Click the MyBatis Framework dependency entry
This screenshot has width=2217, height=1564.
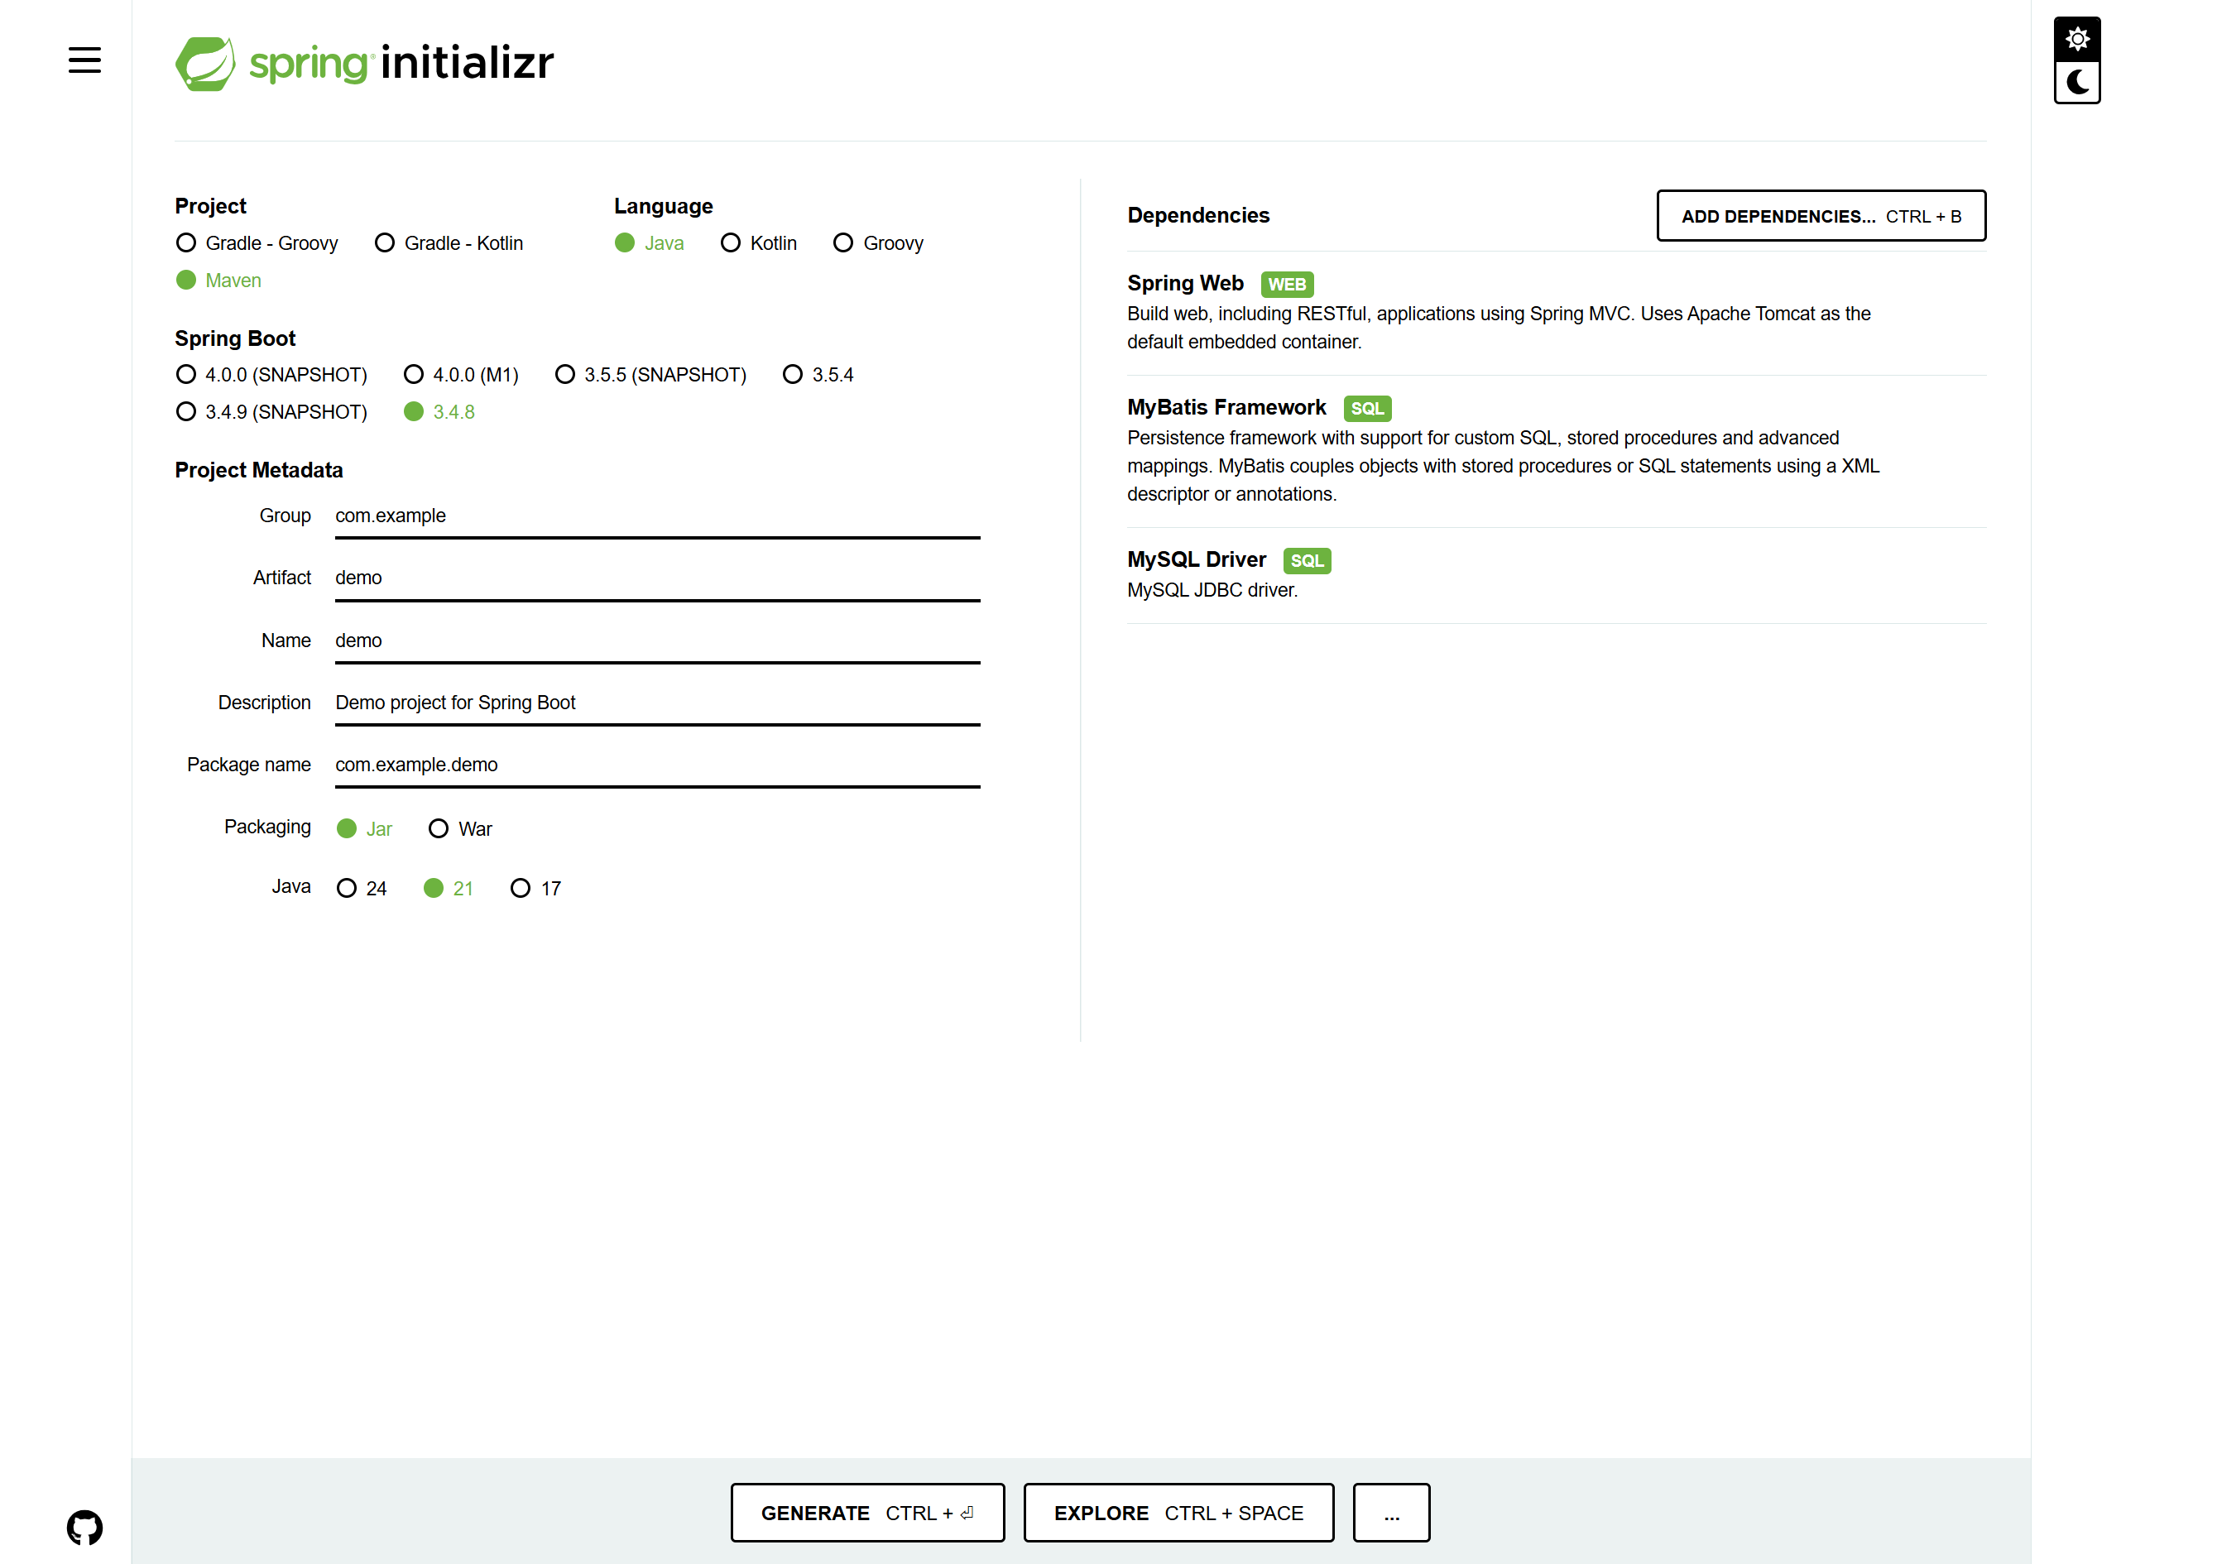[1557, 451]
